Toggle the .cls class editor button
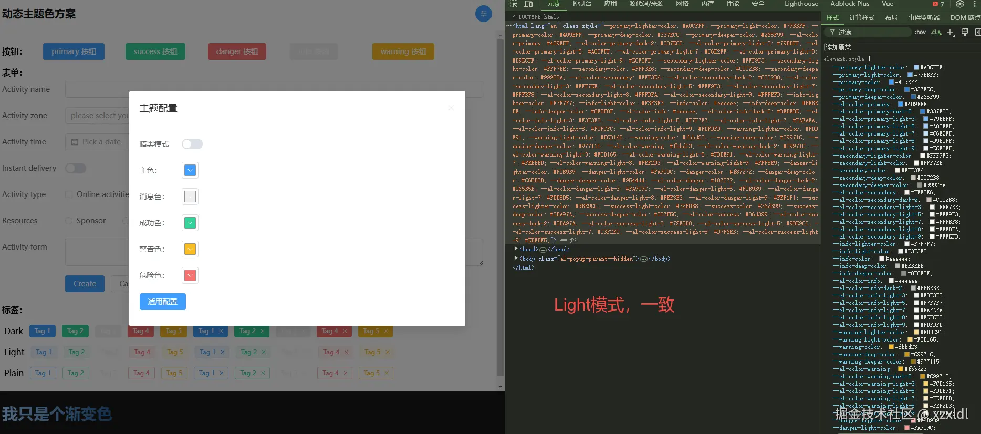This screenshot has height=434, width=981. 936,33
